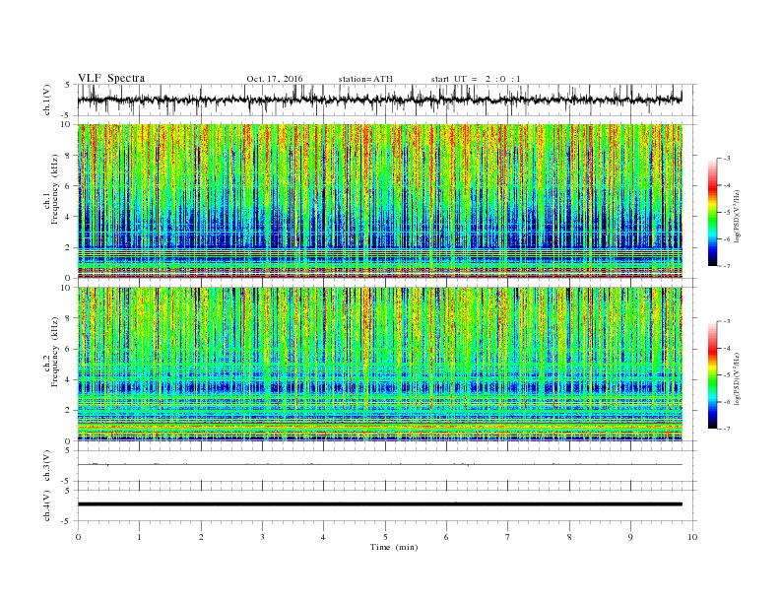The image size is (780, 603).
Task: Click the "0" tick on the time axis
Action: coord(78,537)
